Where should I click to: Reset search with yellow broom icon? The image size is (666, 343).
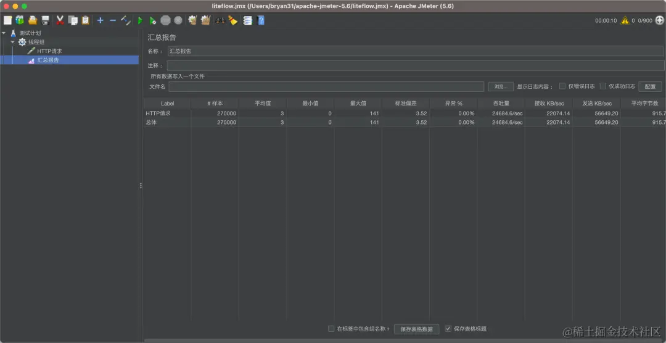232,20
